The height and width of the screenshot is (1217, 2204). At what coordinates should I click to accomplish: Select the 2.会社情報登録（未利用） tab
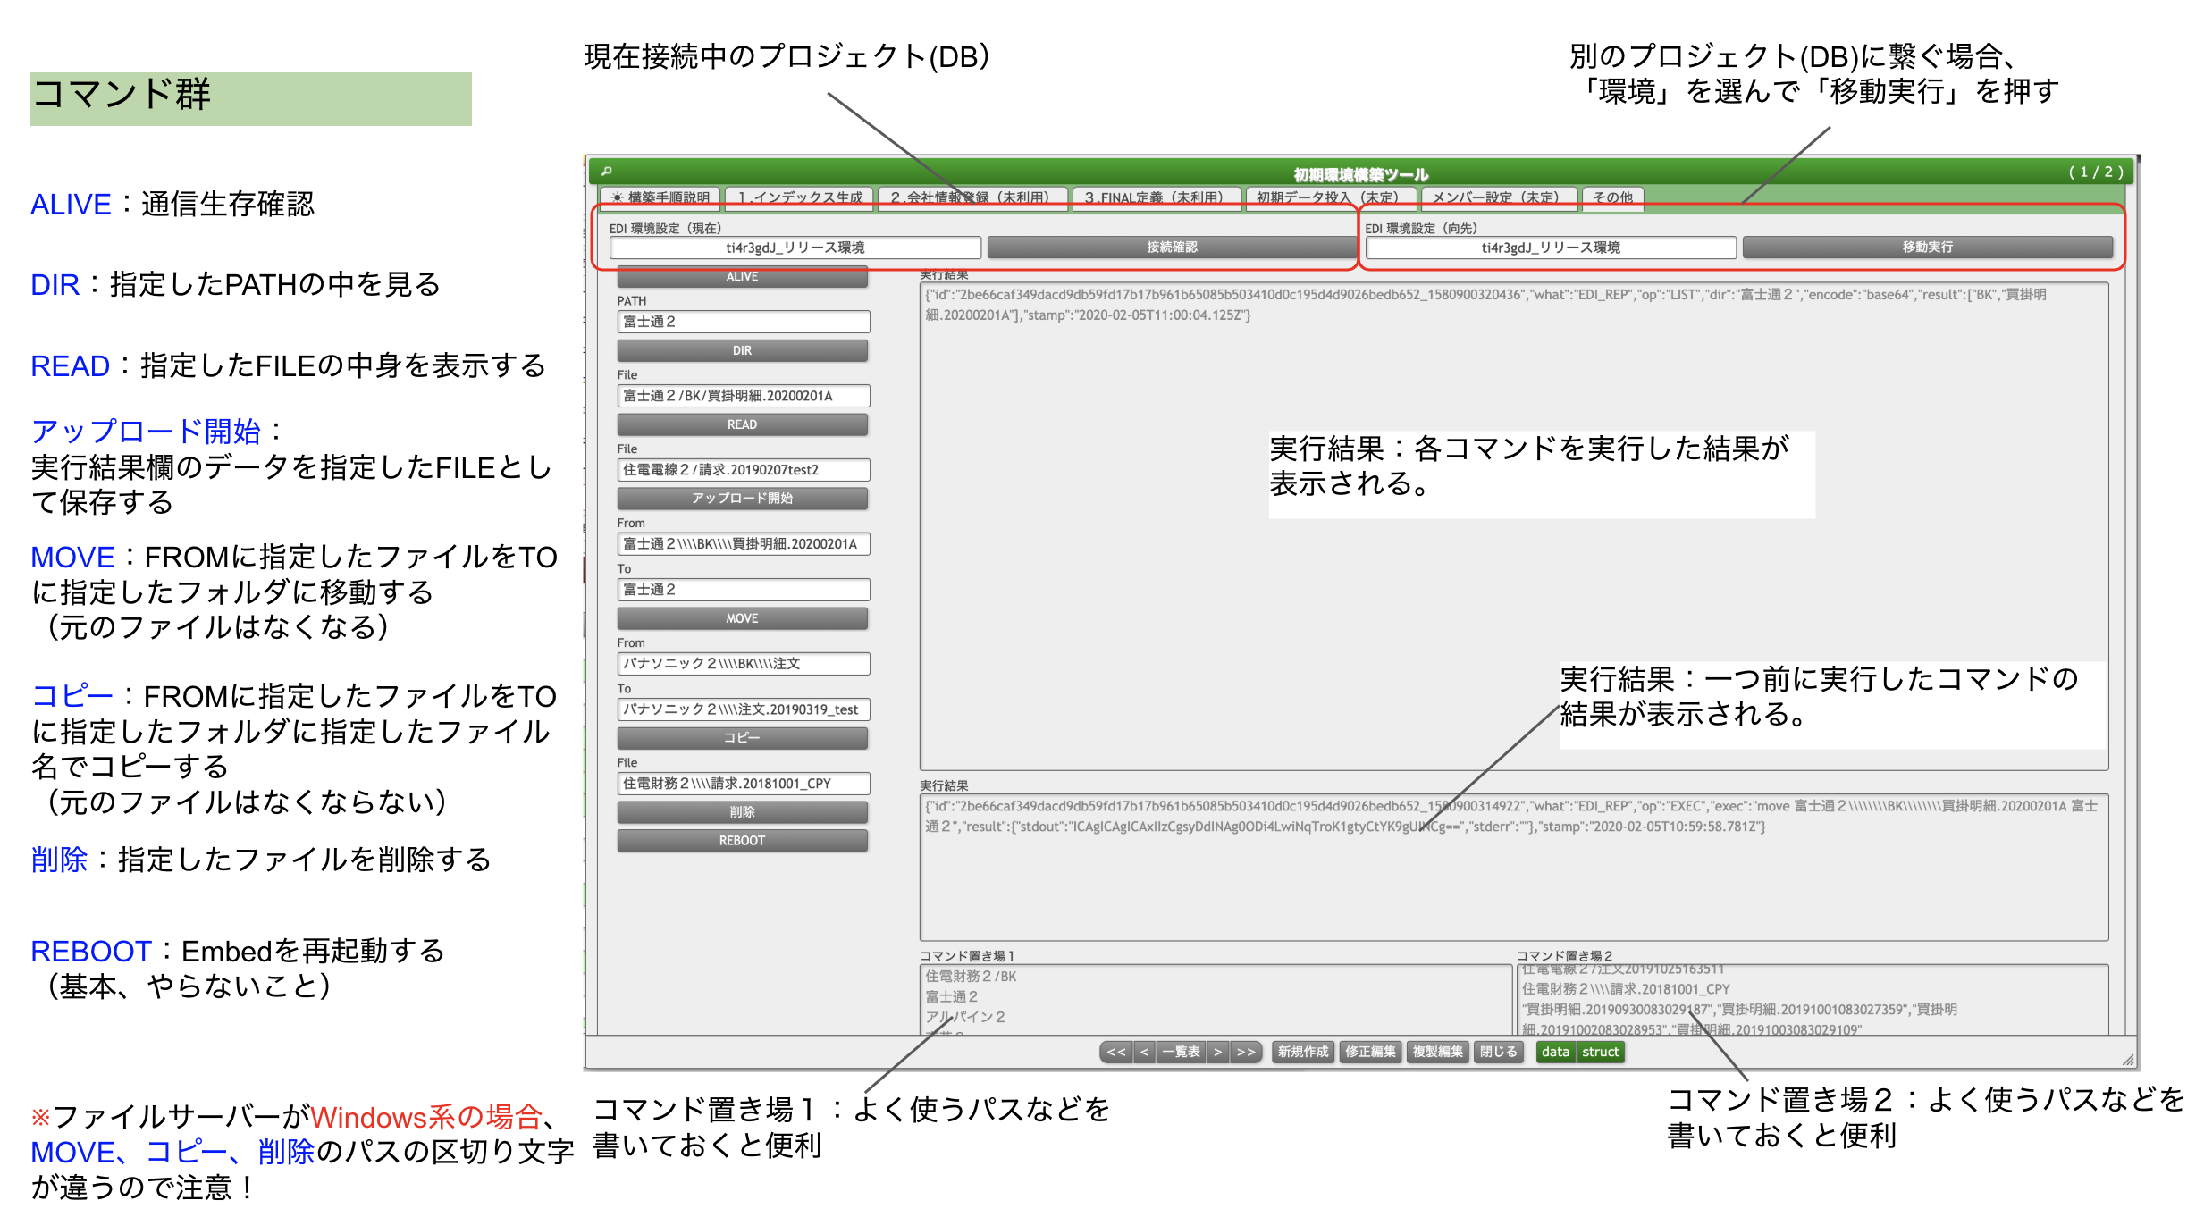(x=972, y=197)
